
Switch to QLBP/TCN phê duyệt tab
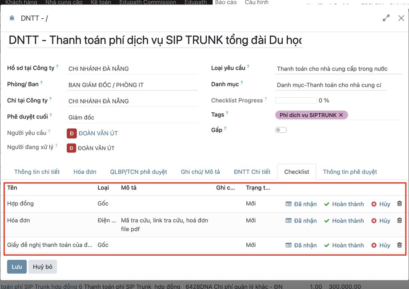pyautogui.click(x=139, y=172)
